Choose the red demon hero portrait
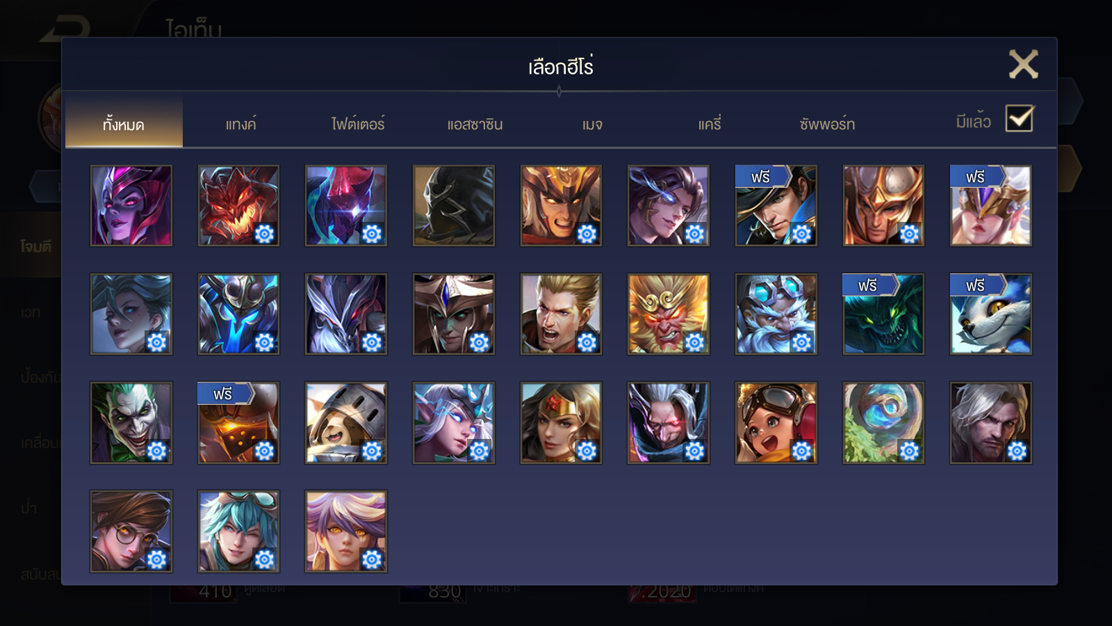 pos(238,205)
